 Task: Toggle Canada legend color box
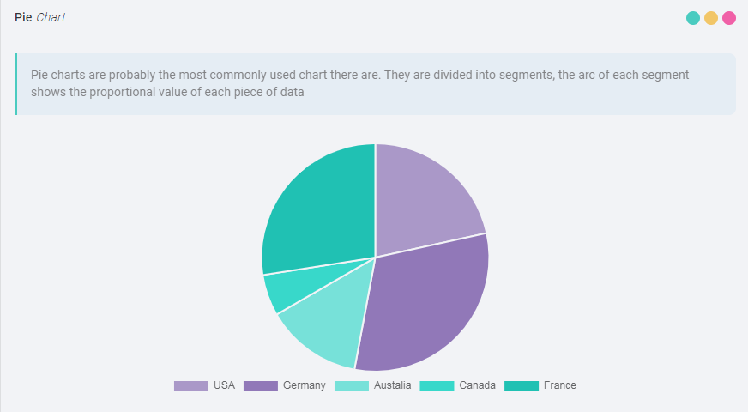437,386
